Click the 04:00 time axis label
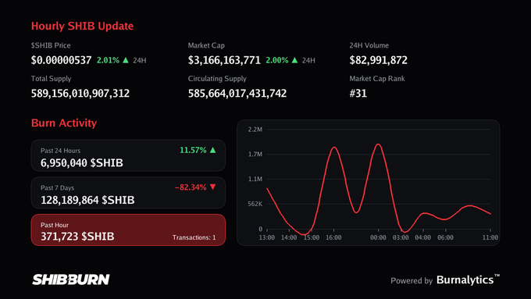The height and width of the screenshot is (299, 531). (x=423, y=237)
